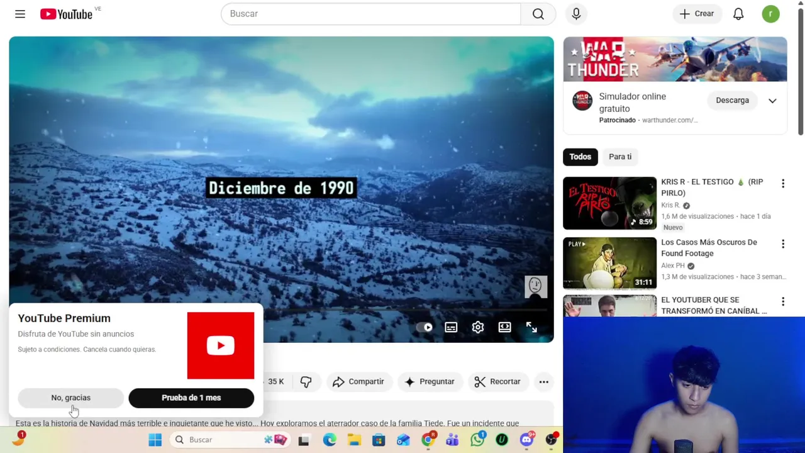The height and width of the screenshot is (453, 805).
Task: Open File Explorer from taskbar
Action: [354, 440]
